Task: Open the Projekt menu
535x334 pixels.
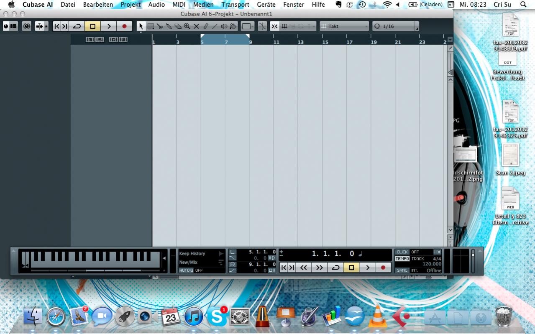Action: point(131,5)
